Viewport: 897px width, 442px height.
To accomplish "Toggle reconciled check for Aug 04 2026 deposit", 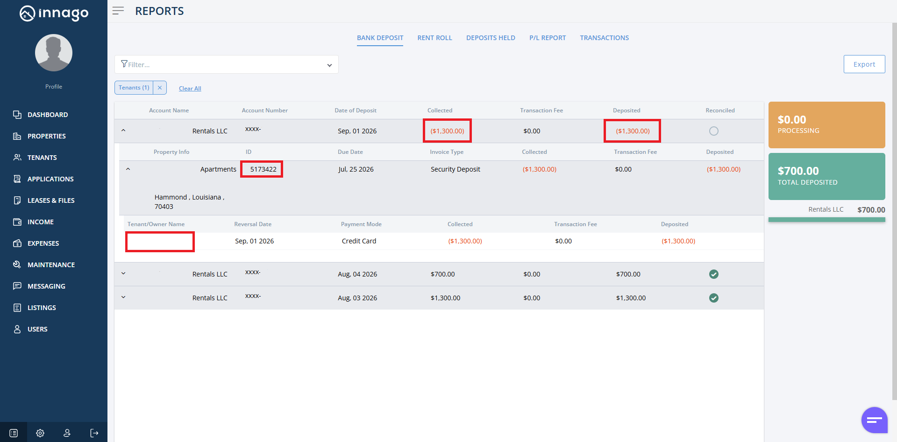I will tap(714, 274).
